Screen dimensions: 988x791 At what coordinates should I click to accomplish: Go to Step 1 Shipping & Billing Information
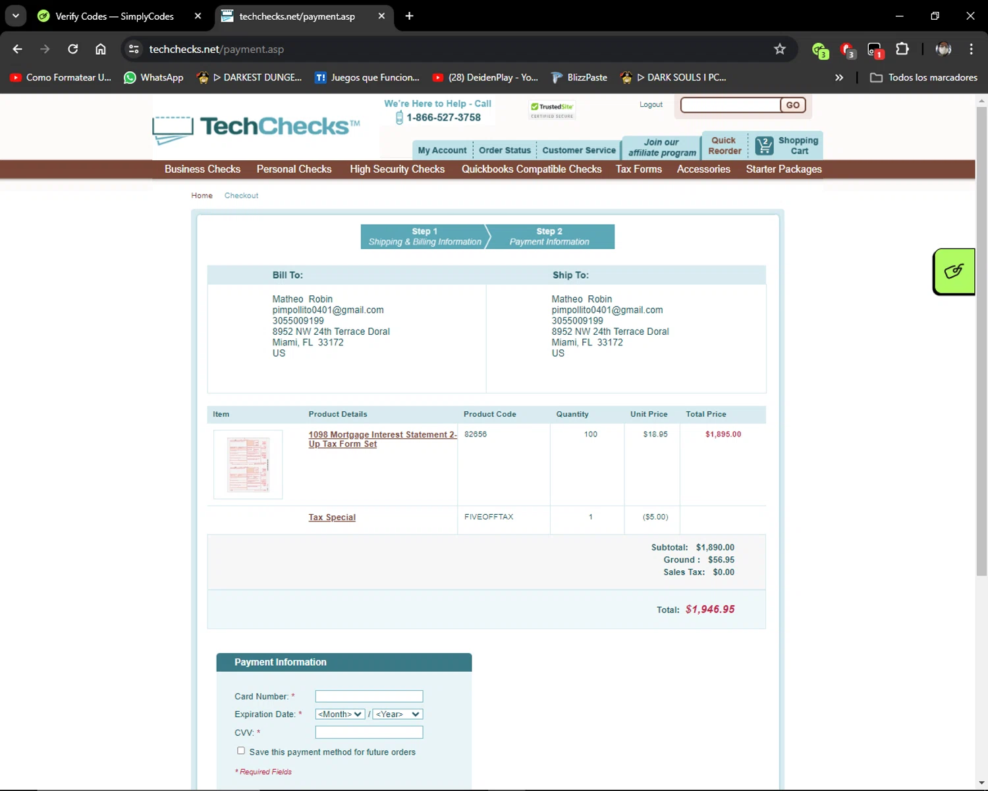point(425,237)
